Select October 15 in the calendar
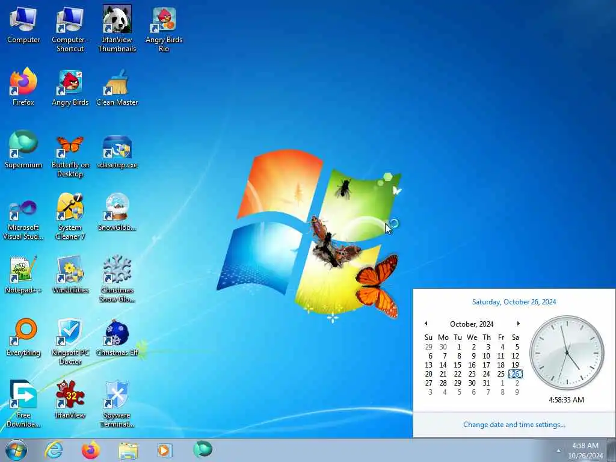Viewport: 616px width, 462px height. coord(457,365)
